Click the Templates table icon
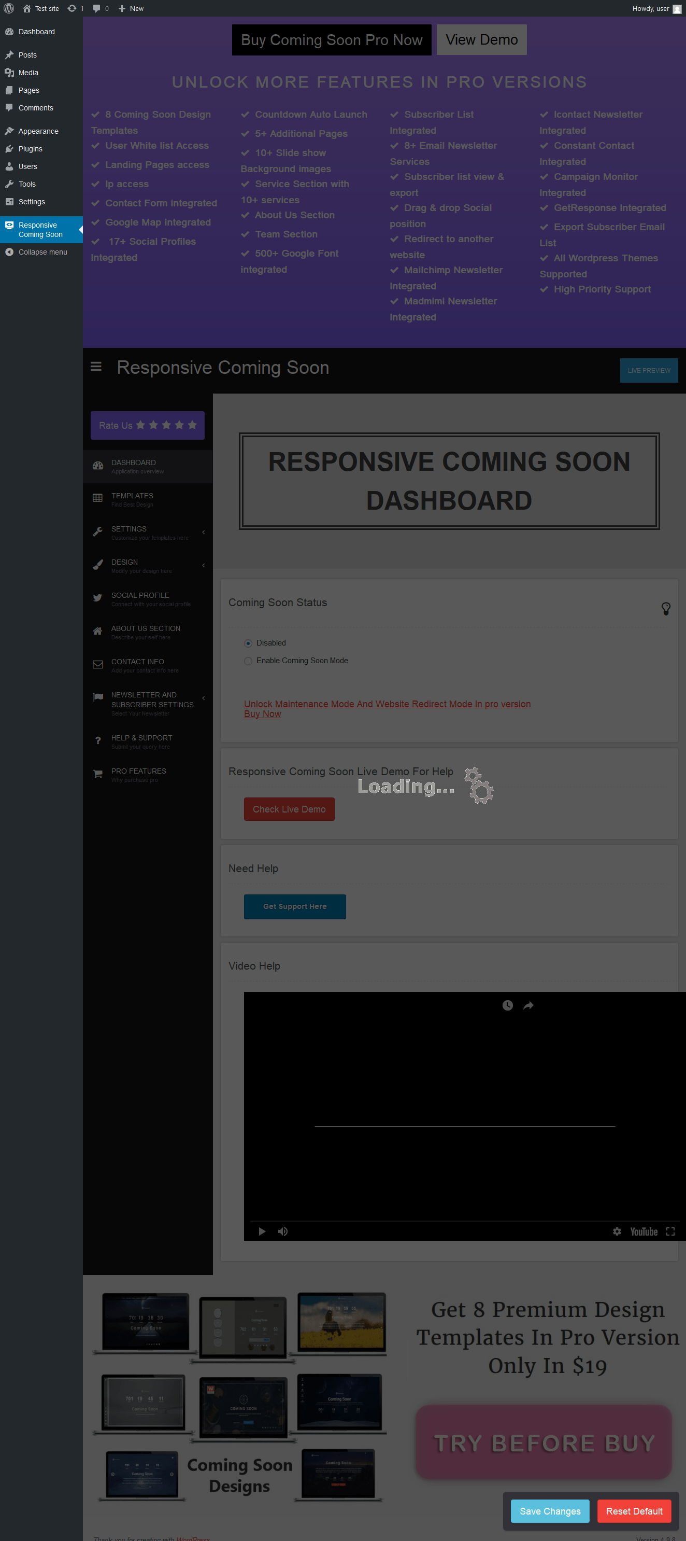This screenshot has height=1541, width=686. (98, 498)
